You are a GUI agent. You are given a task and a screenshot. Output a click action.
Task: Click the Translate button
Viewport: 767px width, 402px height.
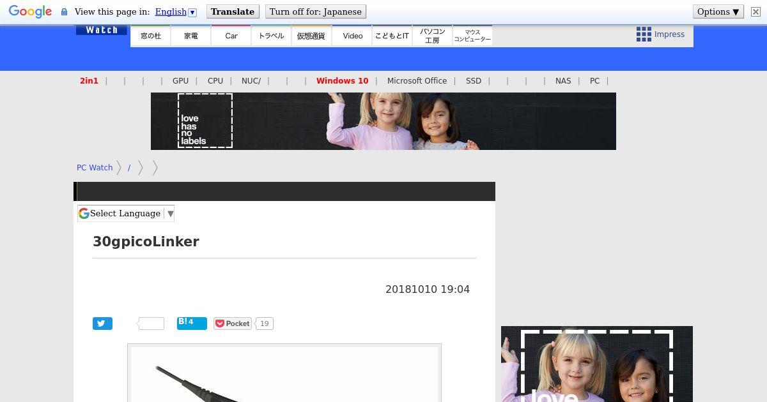(233, 11)
